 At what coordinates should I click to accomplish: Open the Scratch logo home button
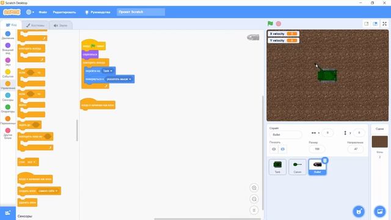pyautogui.click(x=12, y=12)
